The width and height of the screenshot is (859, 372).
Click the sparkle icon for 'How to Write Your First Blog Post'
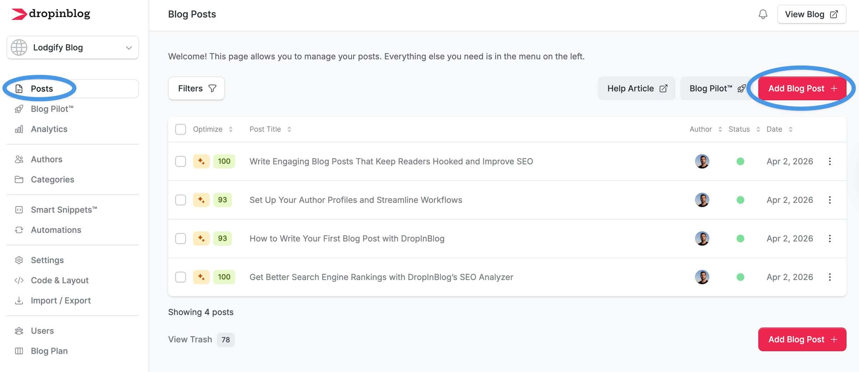click(x=202, y=239)
